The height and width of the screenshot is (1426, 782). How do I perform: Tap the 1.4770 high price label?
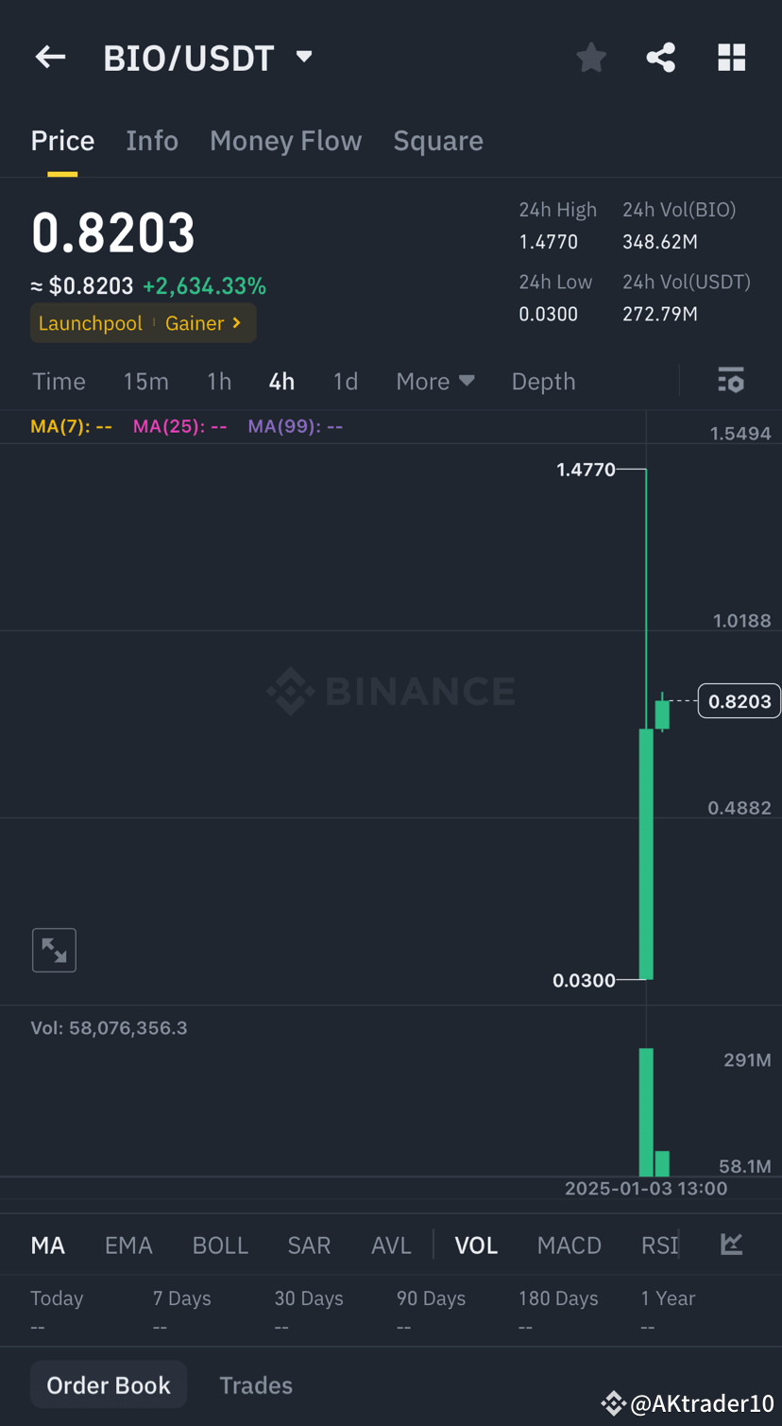tap(586, 470)
